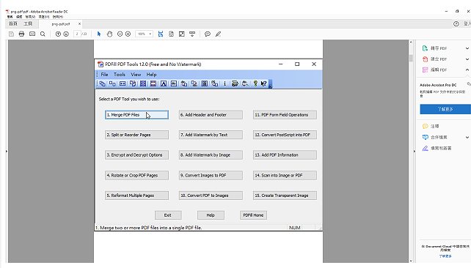Click the 了解更多 link under Document Cloud
Image resolution: width=471 pixels, height=268 pixels.
pyautogui.click(x=445, y=256)
